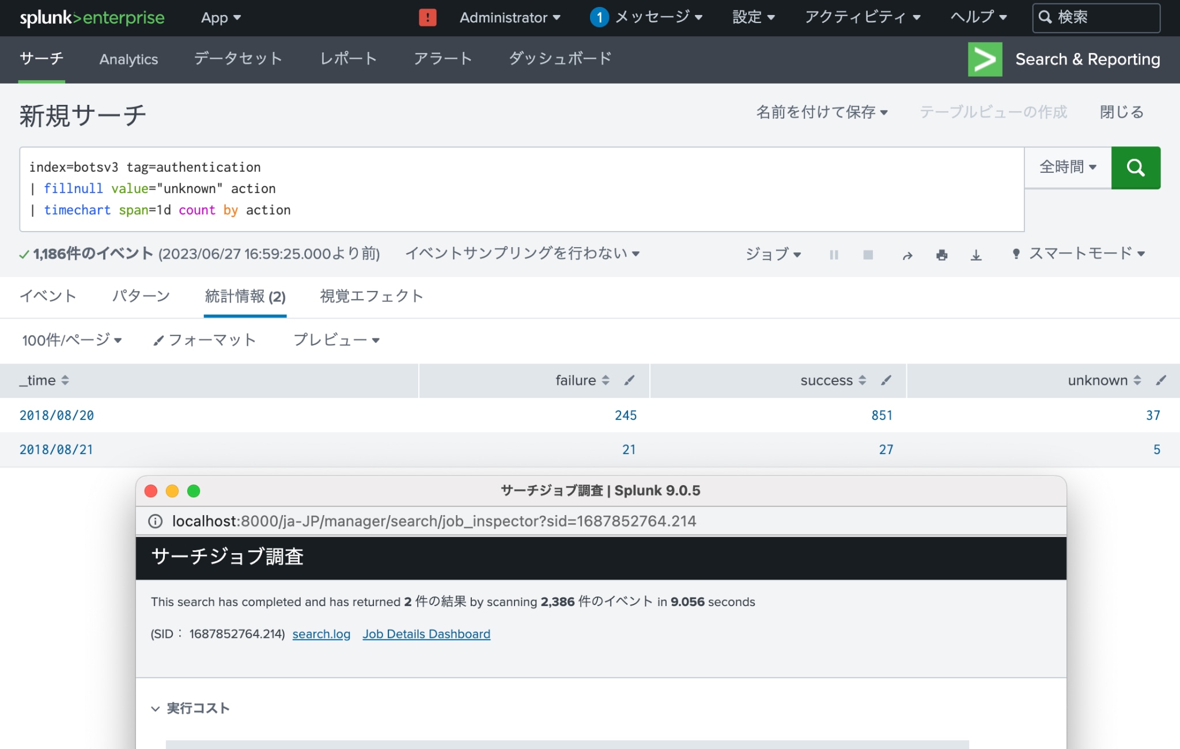
Task: Sort by the success column
Action: tap(833, 380)
